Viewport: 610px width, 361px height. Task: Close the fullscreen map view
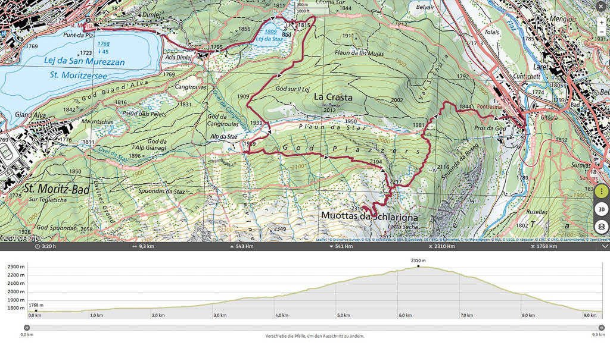pyautogui.click(x=602, y=7)
